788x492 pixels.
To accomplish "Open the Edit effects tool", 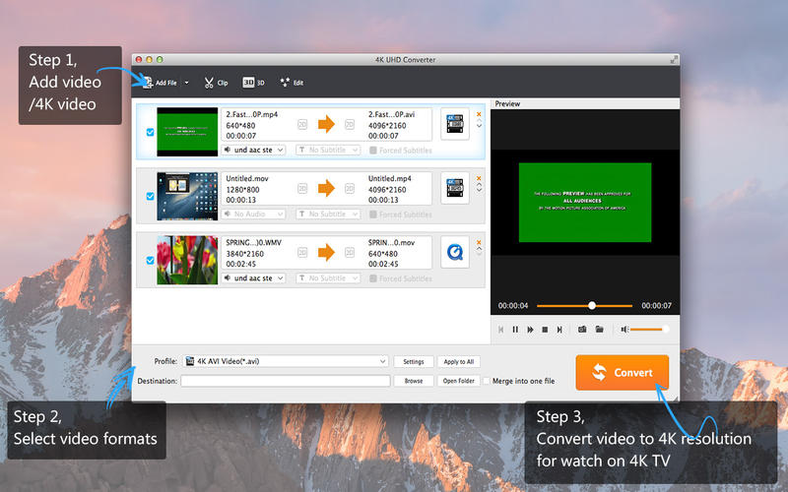I will pos(292,83).
